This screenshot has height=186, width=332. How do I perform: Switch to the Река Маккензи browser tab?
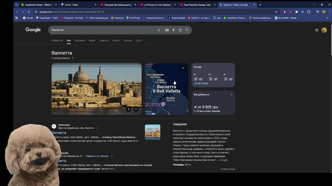pos(198,5)
